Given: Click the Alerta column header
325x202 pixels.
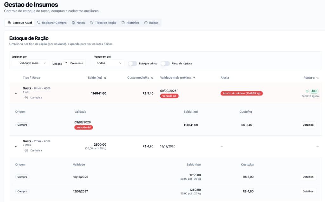Looking at the screenshot, I should click(x=225, y=78).
